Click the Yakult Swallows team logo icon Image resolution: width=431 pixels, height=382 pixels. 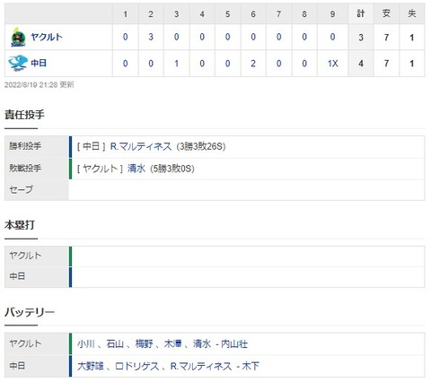18,37
